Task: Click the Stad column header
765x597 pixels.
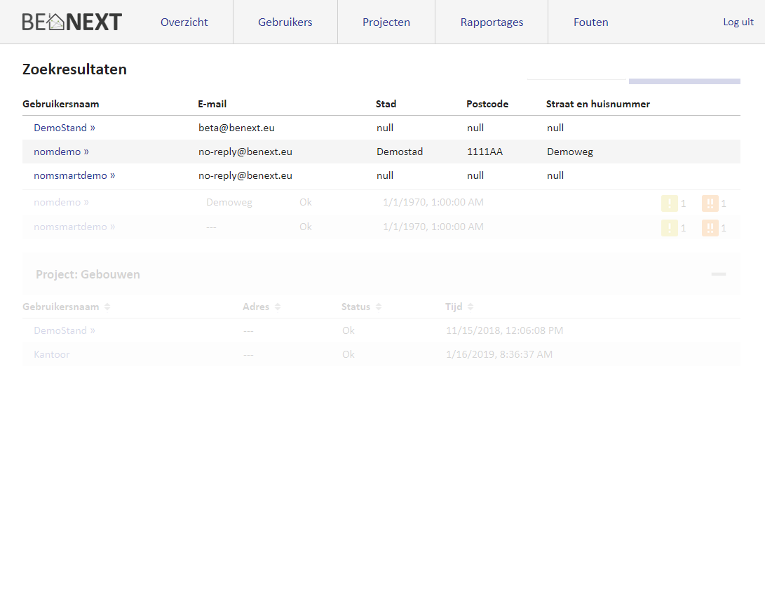Action: [x=386, y=104]
